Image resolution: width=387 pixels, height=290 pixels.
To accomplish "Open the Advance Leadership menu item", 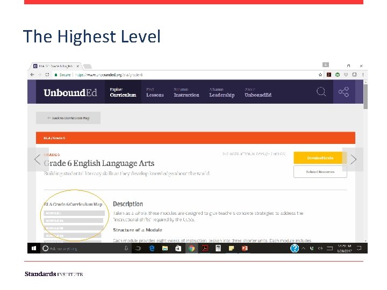I will point(221,92).
